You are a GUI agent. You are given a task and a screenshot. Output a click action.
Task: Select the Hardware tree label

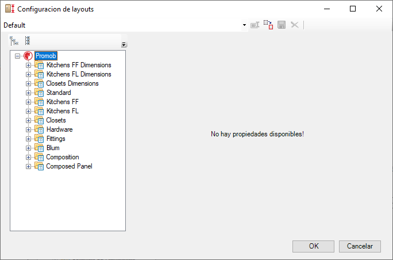[x=59, y=129]
